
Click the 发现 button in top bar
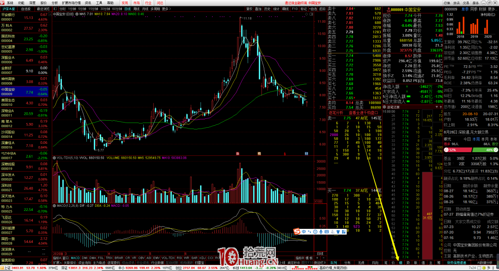[125, 3]
